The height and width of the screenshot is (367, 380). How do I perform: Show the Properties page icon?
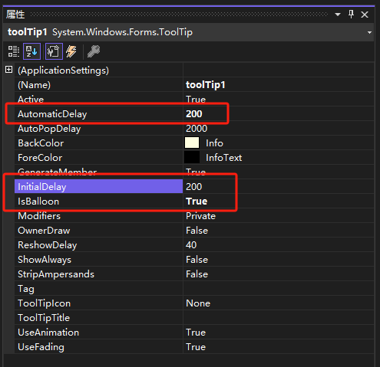tap(54, 51)
